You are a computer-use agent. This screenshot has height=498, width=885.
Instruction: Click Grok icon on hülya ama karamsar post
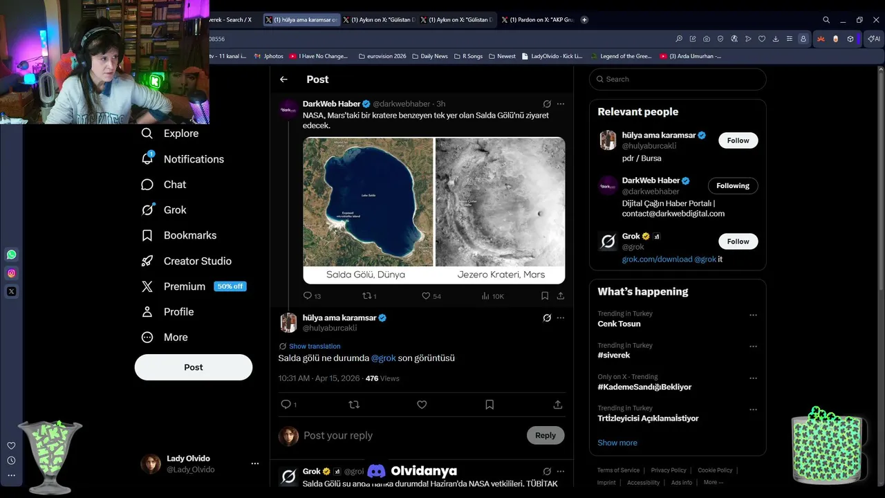(x=547, y=318)
